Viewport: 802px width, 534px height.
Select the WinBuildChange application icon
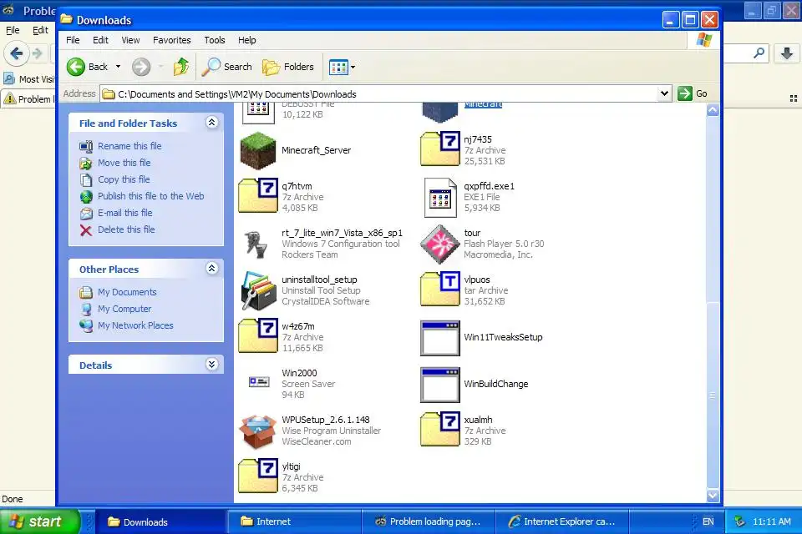click(x=440, y=385)
